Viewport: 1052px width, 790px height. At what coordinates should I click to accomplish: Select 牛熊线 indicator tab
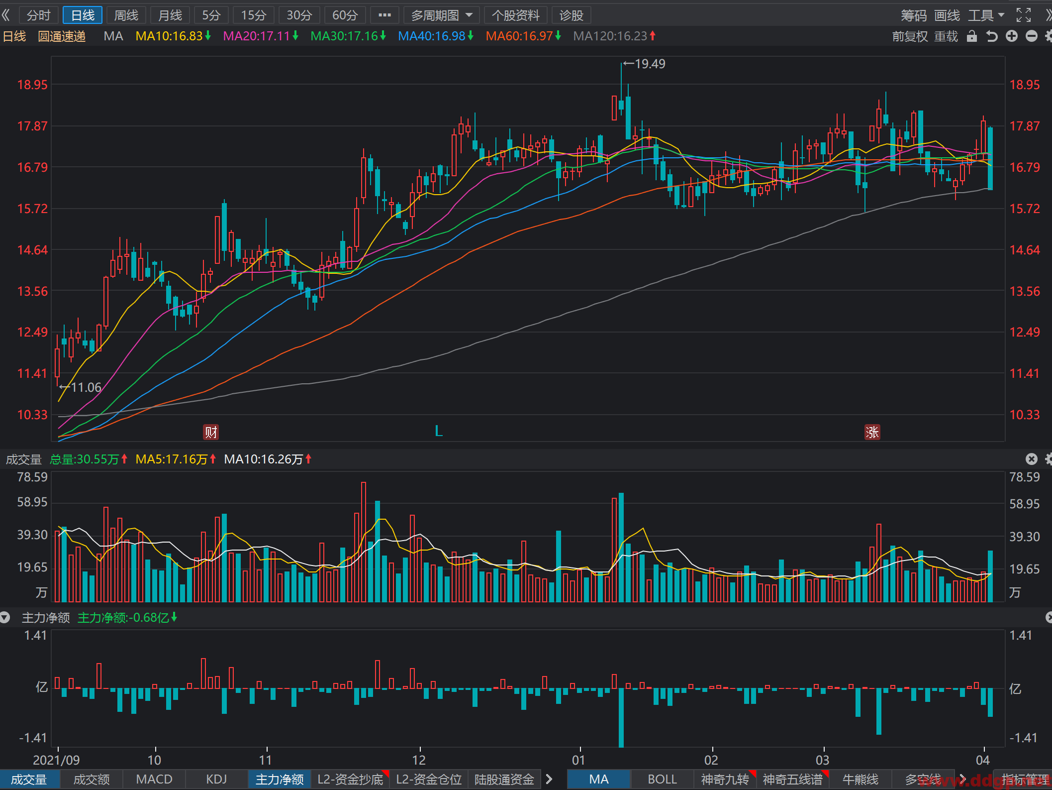[x=861, y=779]
